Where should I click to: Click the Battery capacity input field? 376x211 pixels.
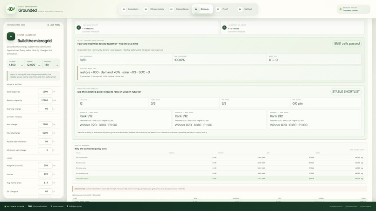(x=45, y=100)
